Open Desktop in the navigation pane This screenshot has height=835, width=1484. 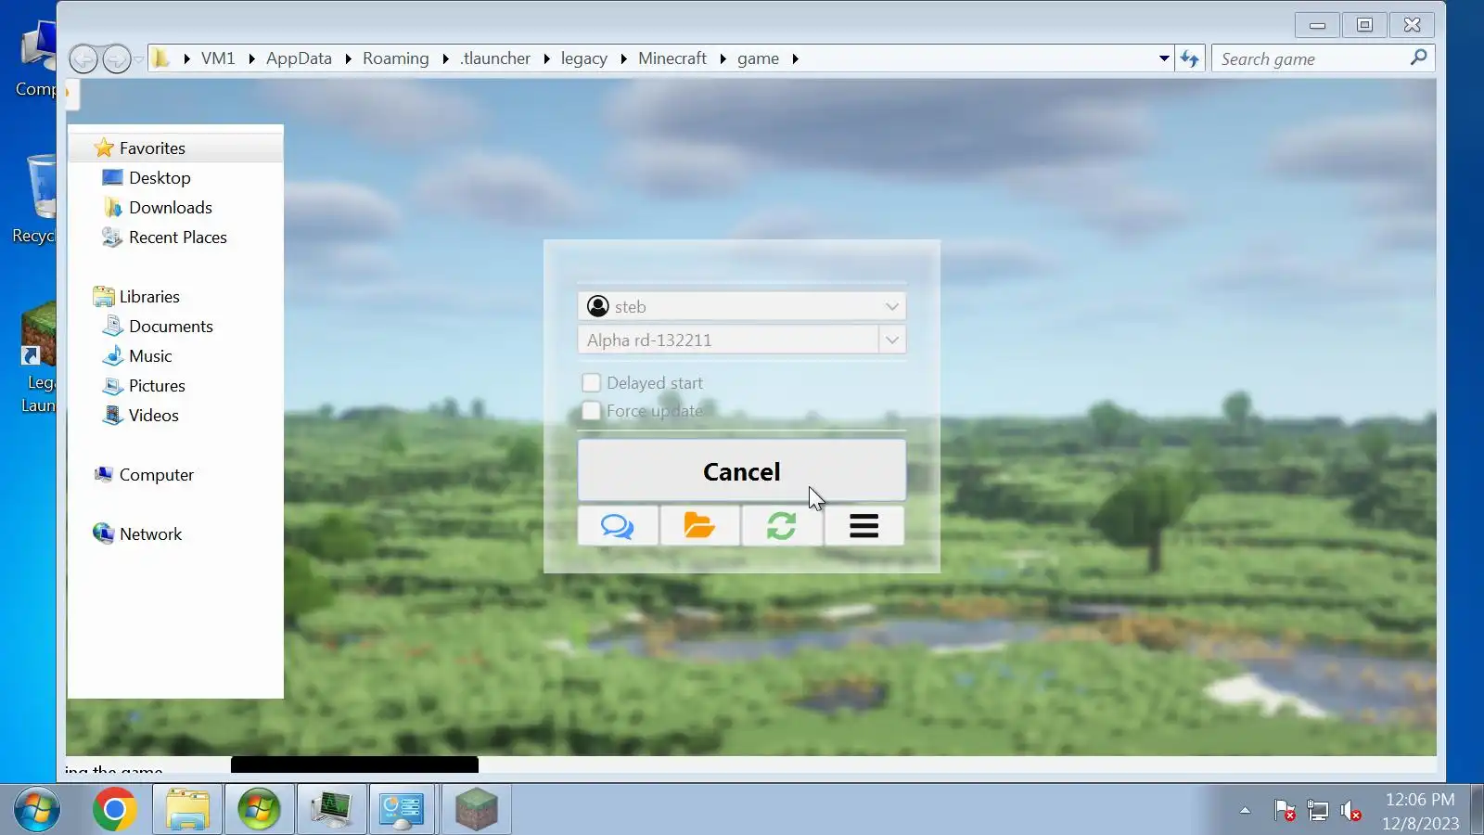click(160, 178)
